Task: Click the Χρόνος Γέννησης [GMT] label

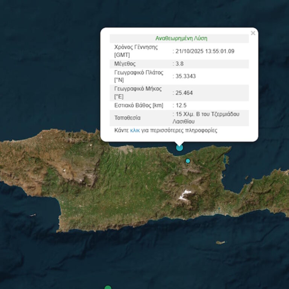Action: pos(135,51)
